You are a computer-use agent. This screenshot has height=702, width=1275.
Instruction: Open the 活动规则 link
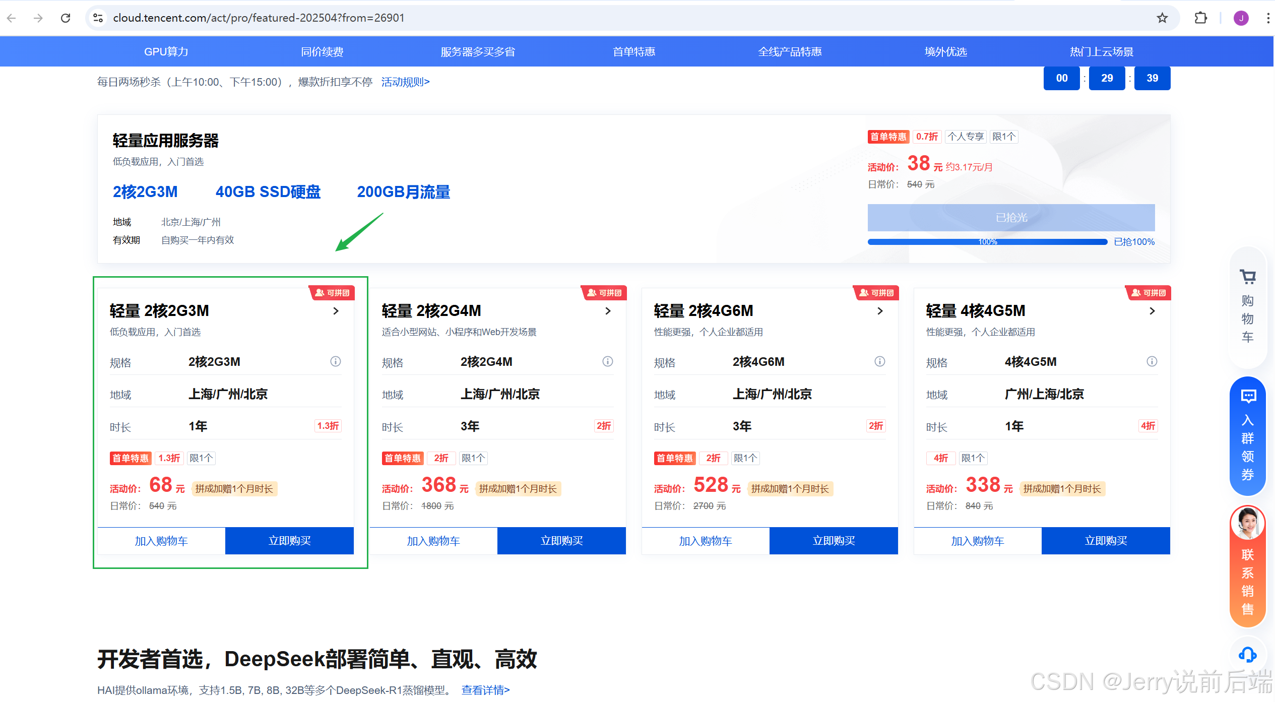(x=405, y=82)
